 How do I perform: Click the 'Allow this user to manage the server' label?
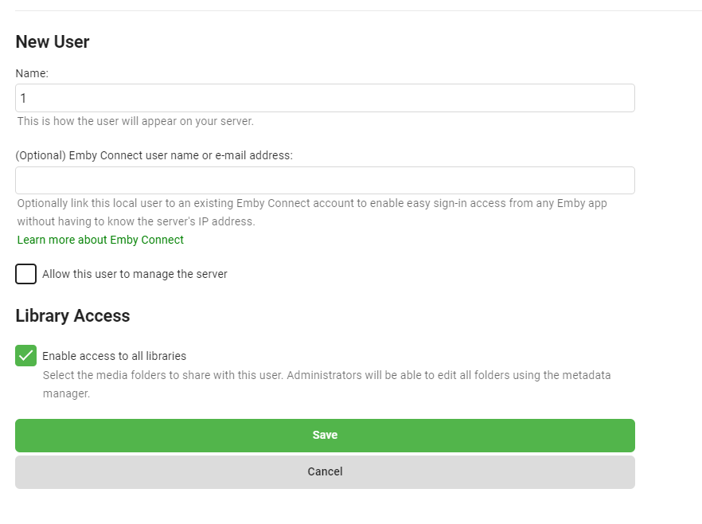click(135, 274)
